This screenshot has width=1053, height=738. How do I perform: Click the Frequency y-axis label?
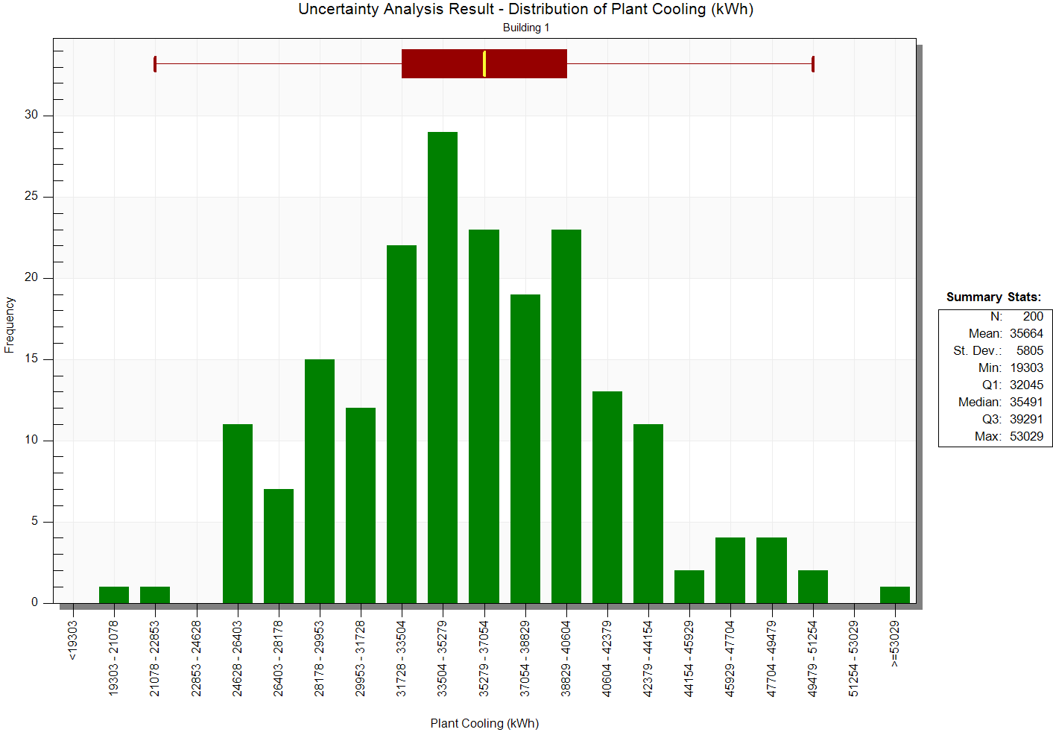(x=10, y=325)
